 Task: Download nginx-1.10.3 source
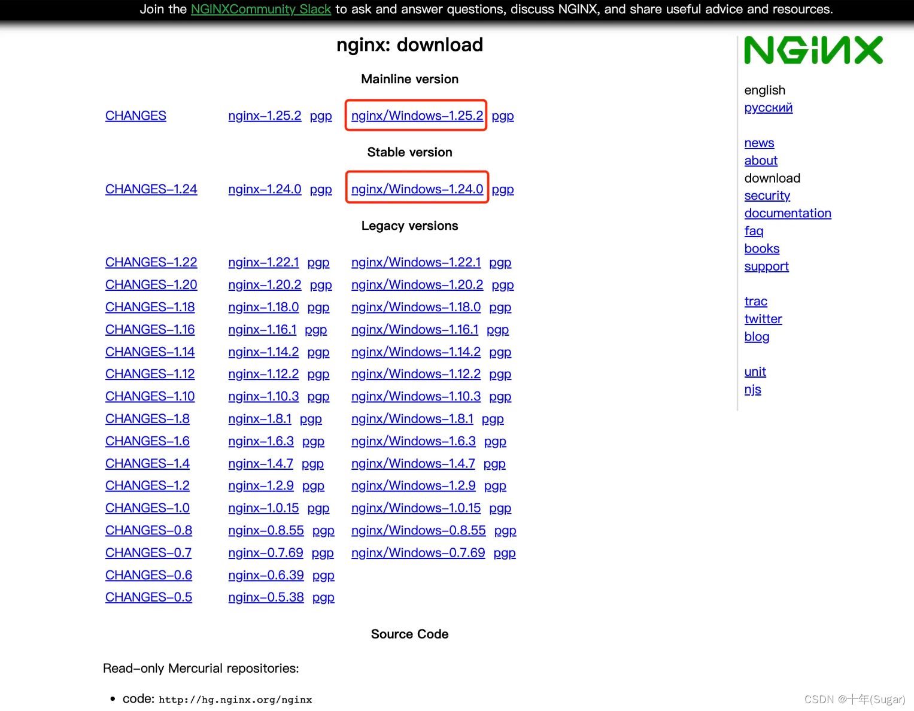263,397
